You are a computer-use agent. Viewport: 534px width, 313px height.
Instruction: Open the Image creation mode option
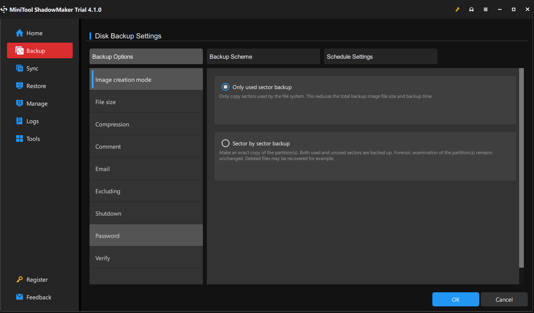146,79
